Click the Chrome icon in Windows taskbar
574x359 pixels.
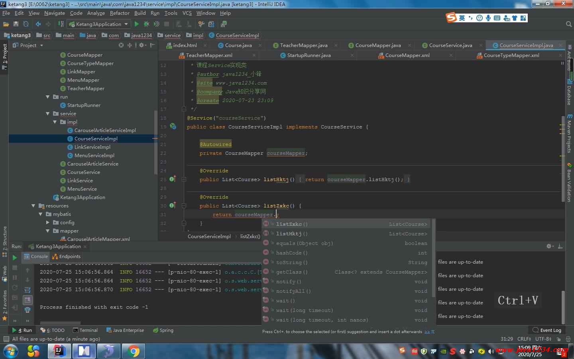133,351
